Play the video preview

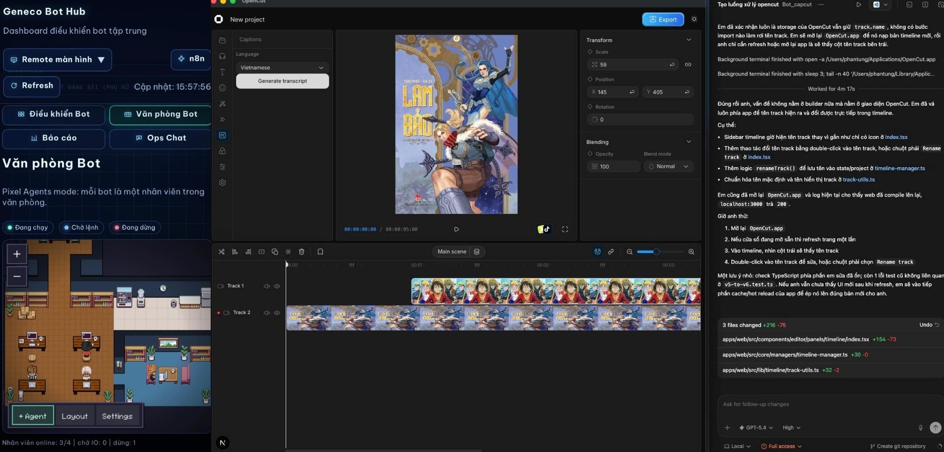(x=457, y=229)
